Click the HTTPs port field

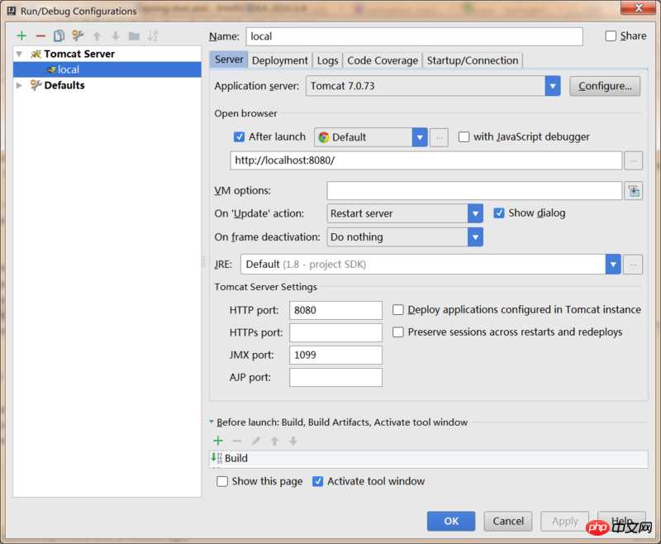(335, 332)
